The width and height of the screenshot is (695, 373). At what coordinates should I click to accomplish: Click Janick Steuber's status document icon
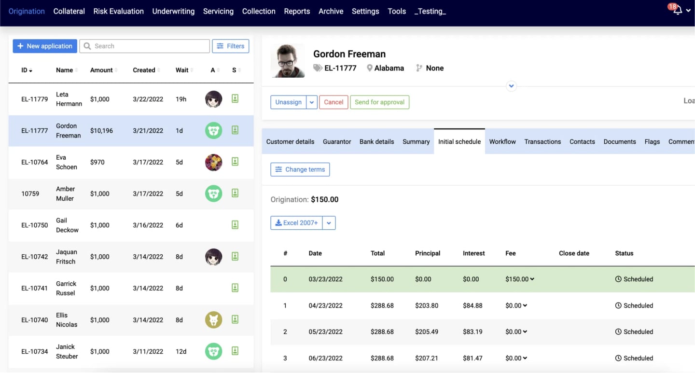point(235,351)
